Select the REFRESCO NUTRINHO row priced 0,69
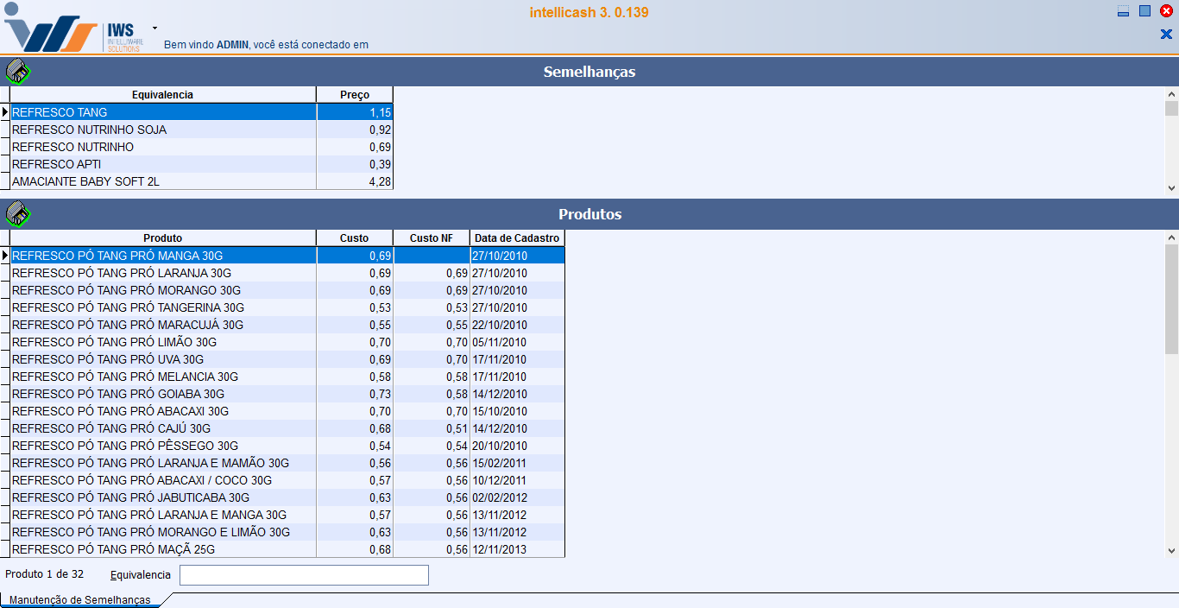Viewport: 1179px width, 608px height. pyautogui.click(x=201, y=147)
